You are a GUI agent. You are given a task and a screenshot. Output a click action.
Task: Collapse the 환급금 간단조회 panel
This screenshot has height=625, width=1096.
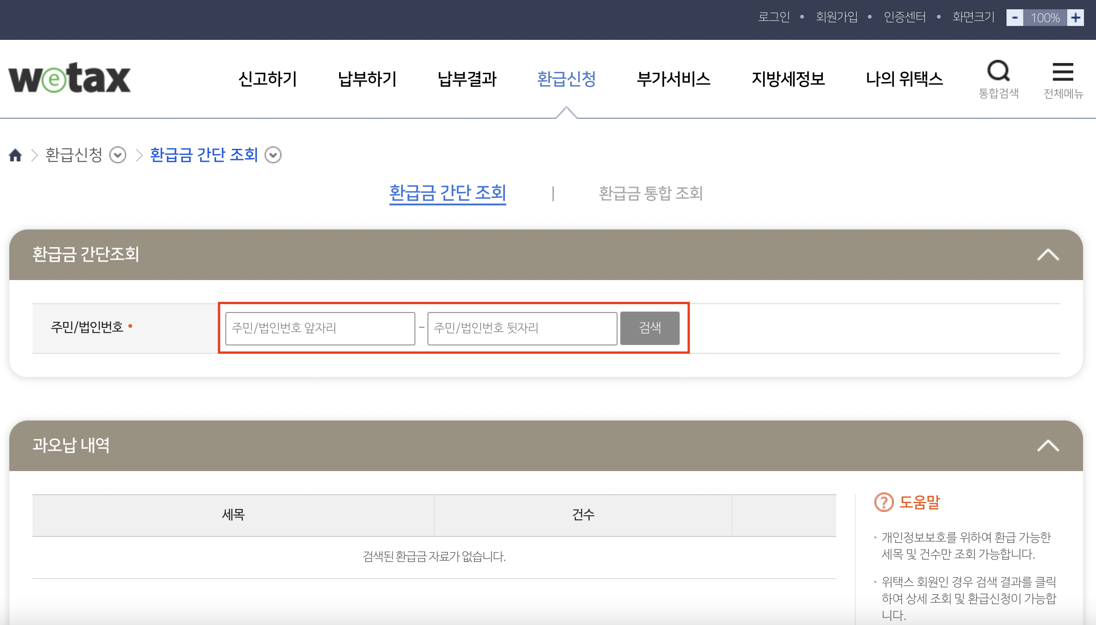[1048, 255]
